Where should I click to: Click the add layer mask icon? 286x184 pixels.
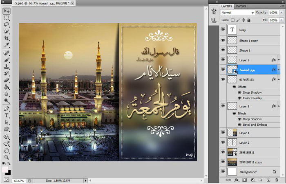pyautogui.click(x=244, y=180)
